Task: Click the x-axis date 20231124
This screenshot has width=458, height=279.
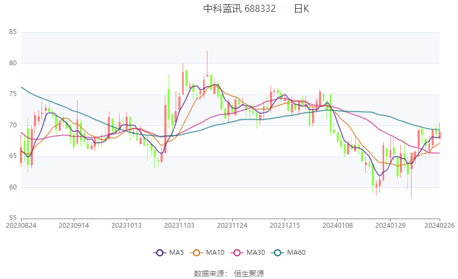Action: coord(232,226)
